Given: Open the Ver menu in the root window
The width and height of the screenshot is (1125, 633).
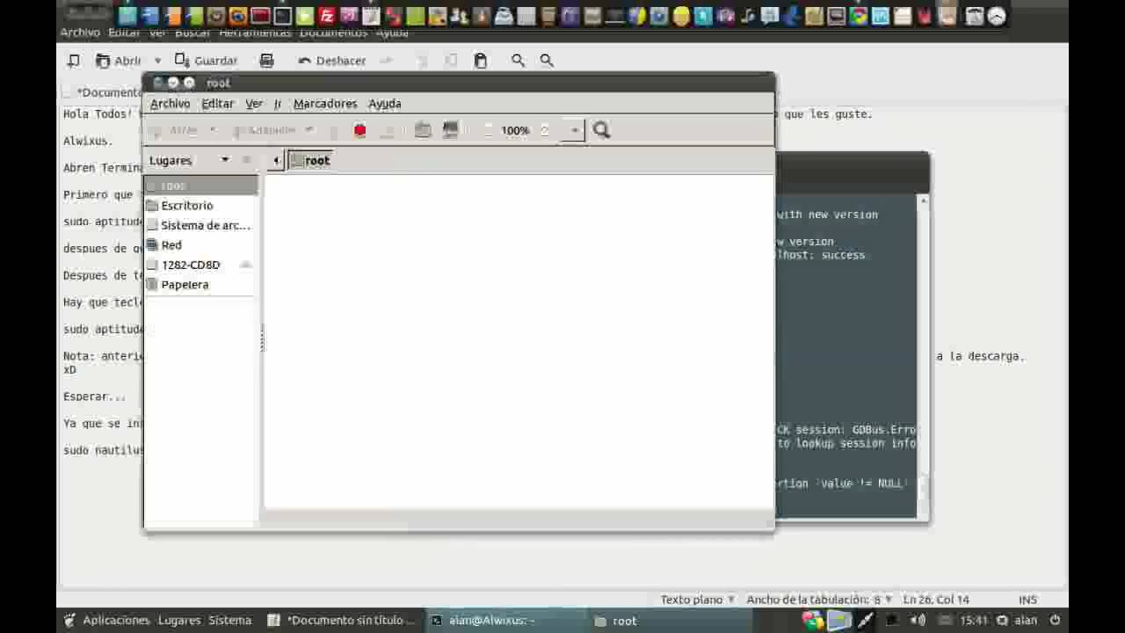Looking at the screenshot, I should pyautogui.click(x=254, y=104).
